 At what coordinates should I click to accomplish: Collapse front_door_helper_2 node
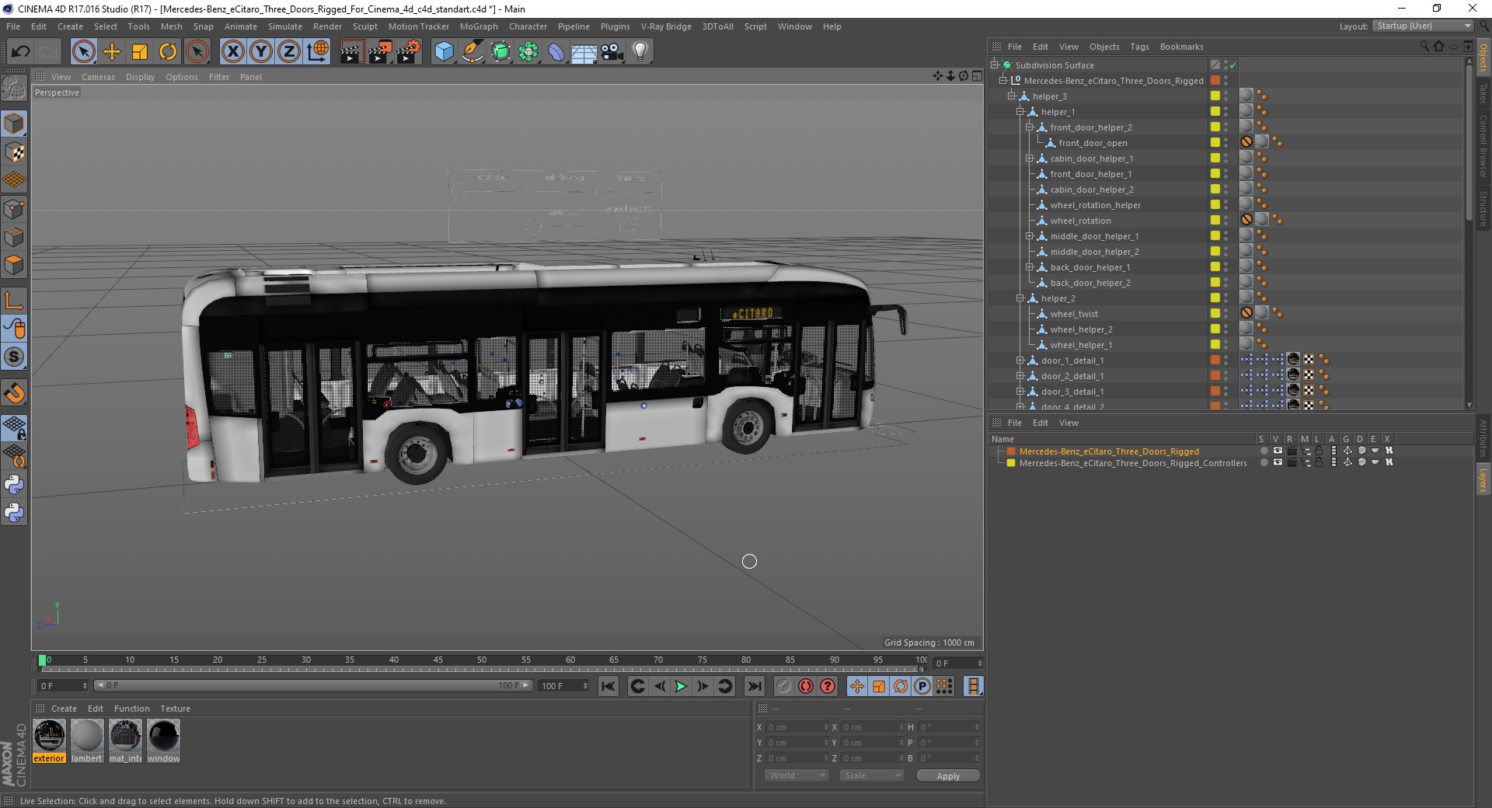click(x=1030, y=127)
